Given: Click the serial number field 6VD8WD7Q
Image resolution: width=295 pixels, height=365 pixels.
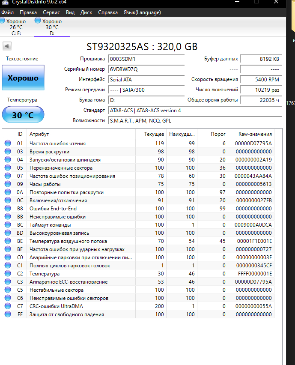Looking at the screenshot, I should (x=146, y=69).
